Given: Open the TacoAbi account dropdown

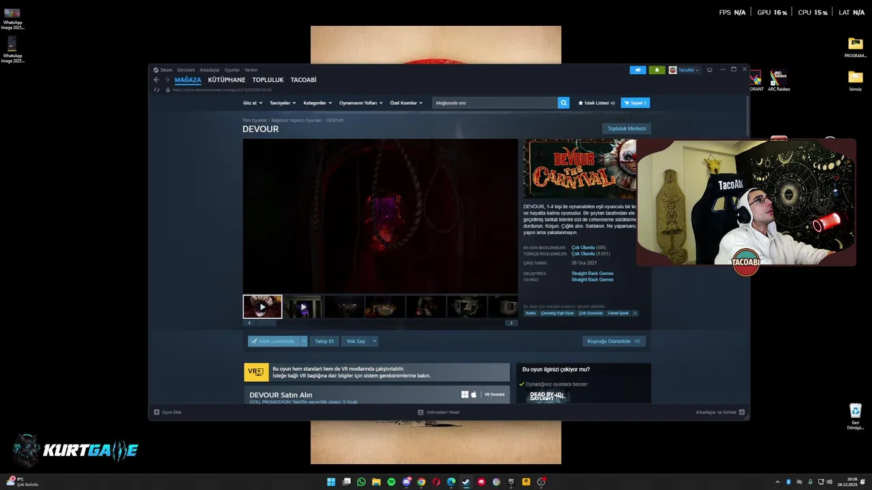Looking at the screenshot, I should (684, 69).
